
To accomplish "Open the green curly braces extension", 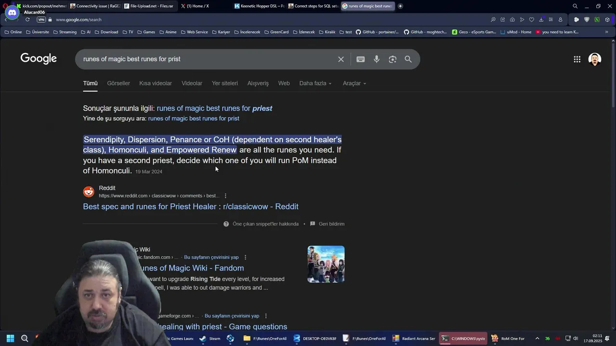I will click(x=597, y=20).
